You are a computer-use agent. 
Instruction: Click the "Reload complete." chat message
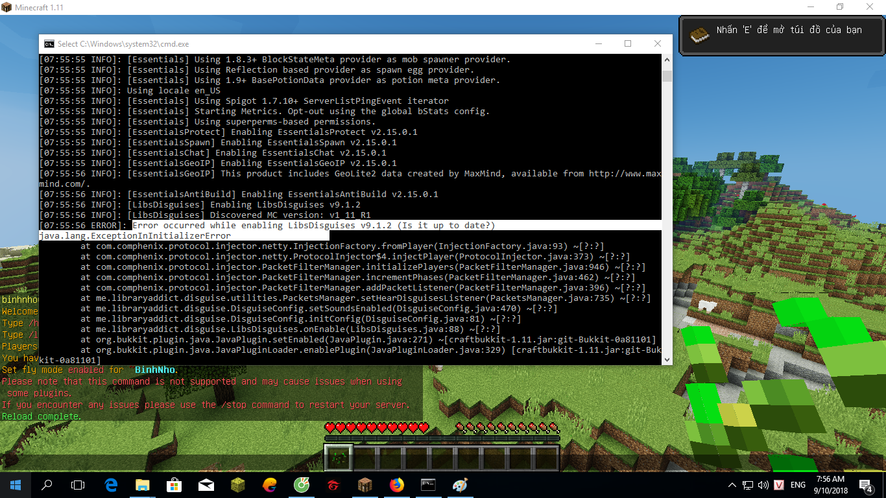42,416
